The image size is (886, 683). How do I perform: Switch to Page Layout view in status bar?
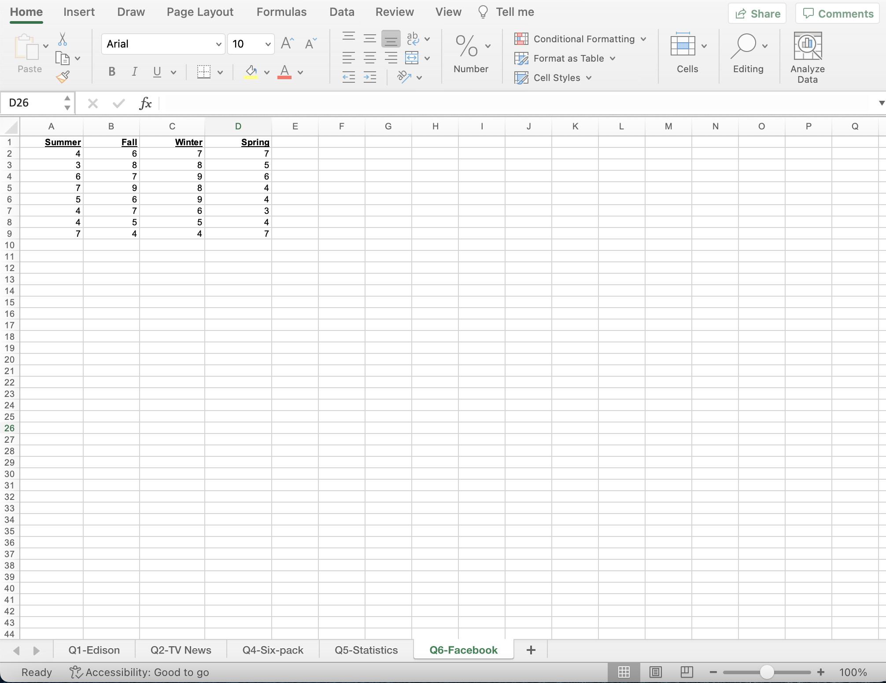click(655, 672)
